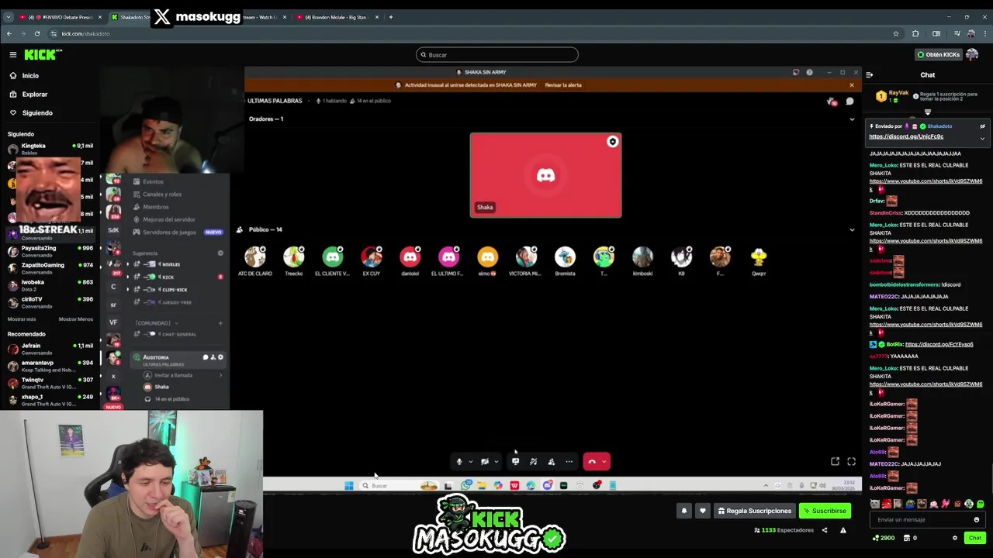Open raised hands requests icon

coord(832,102)
